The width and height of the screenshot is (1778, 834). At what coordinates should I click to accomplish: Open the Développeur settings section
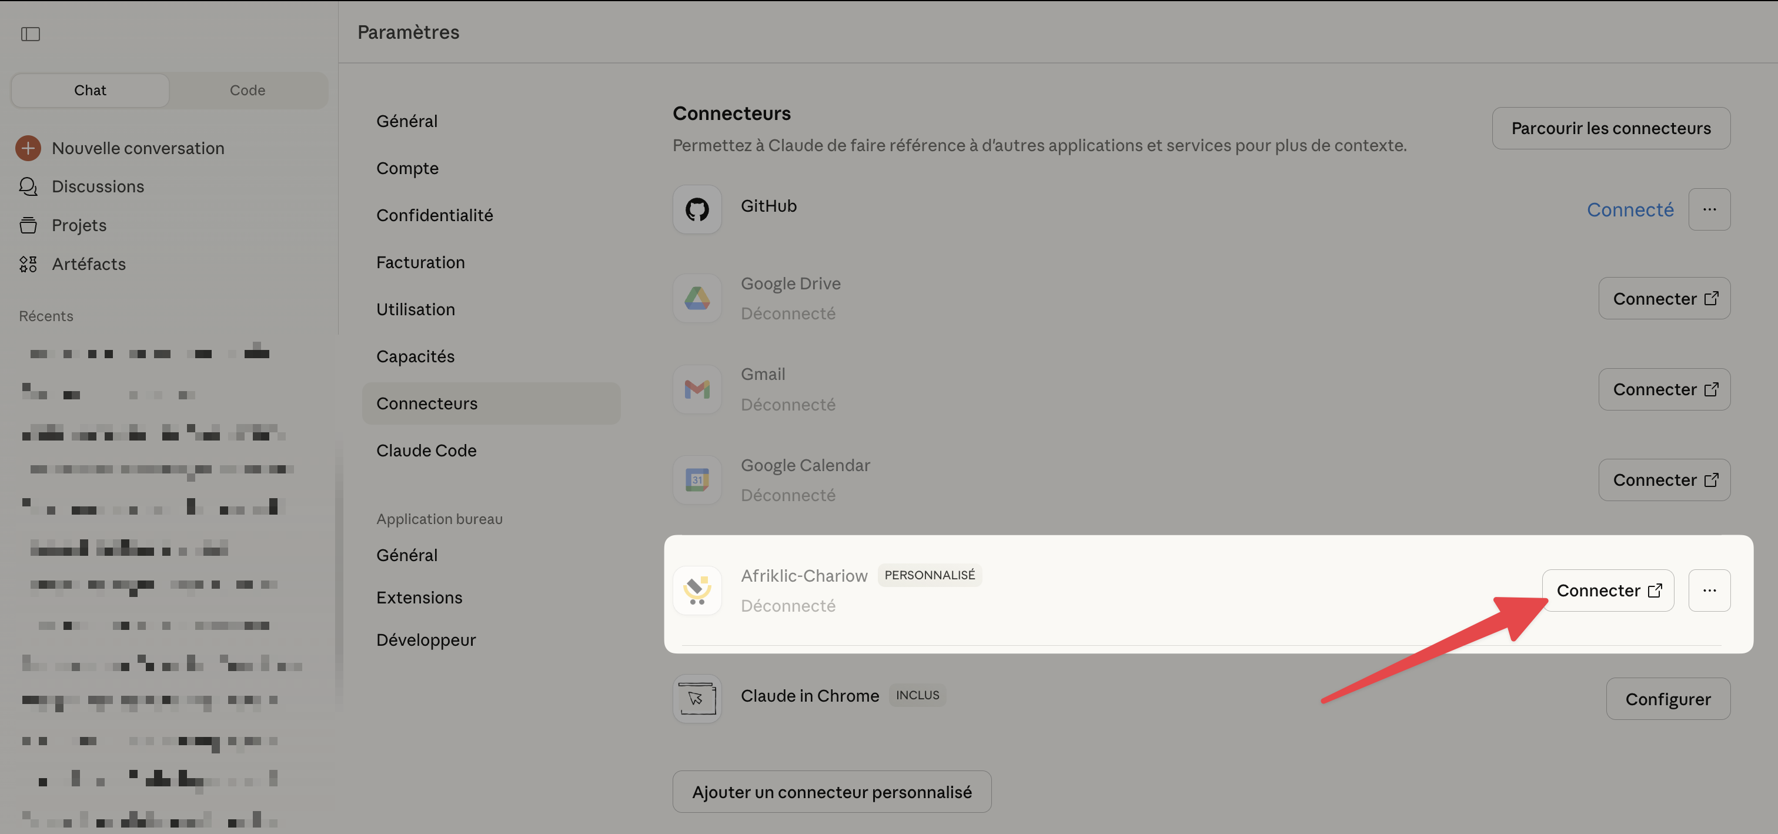(425, 640)
